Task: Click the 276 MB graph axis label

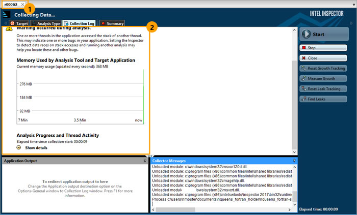Action: (25, 84)
